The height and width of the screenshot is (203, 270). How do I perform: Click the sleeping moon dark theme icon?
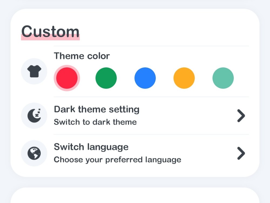click(34, 116)
